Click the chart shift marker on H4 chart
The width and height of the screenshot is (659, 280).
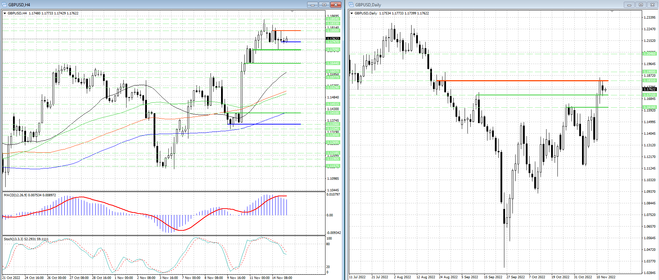(x=292, y=12)
